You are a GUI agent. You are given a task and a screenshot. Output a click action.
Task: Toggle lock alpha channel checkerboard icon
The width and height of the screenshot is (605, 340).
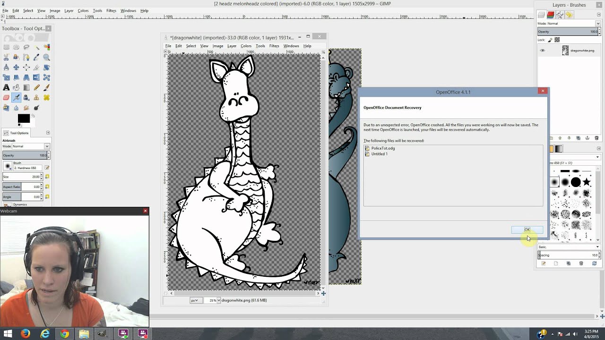[557, 40]
